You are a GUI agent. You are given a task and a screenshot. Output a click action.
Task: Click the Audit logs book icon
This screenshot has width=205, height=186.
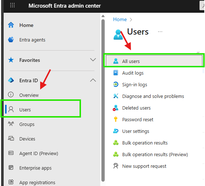pyautogui.click(x=116, y=73)
